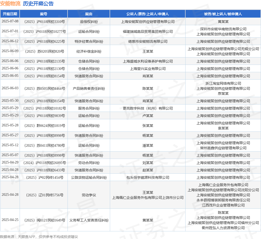This screenshot has height=239, width=261.
Task: Click the 劳动合同纠纷 cell
Action: [89, 163]
